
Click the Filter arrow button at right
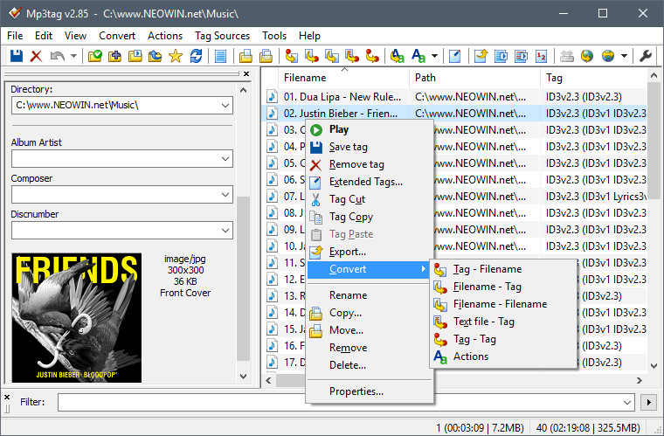pyautogui.click(x=649, y=402)
